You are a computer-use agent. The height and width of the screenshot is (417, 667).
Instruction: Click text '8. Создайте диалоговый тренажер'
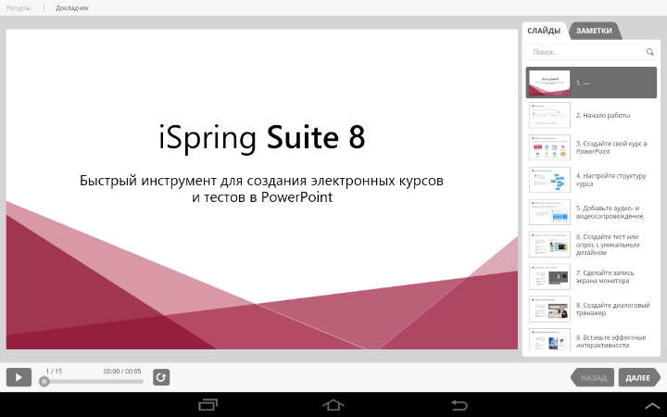click(x=613, y=309)
